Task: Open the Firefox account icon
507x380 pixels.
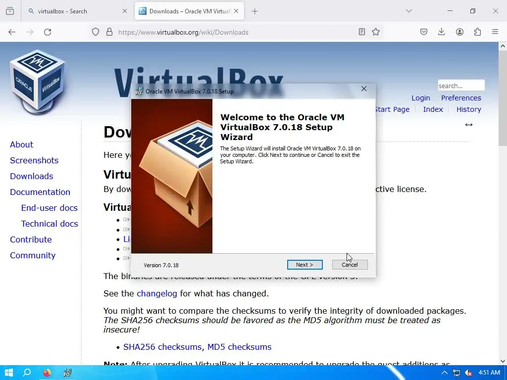Action: coord(459,32)
